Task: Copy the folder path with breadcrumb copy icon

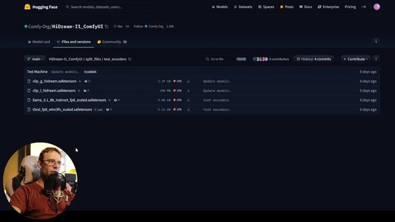Action: pyautogui.click(x=130, y=59)
